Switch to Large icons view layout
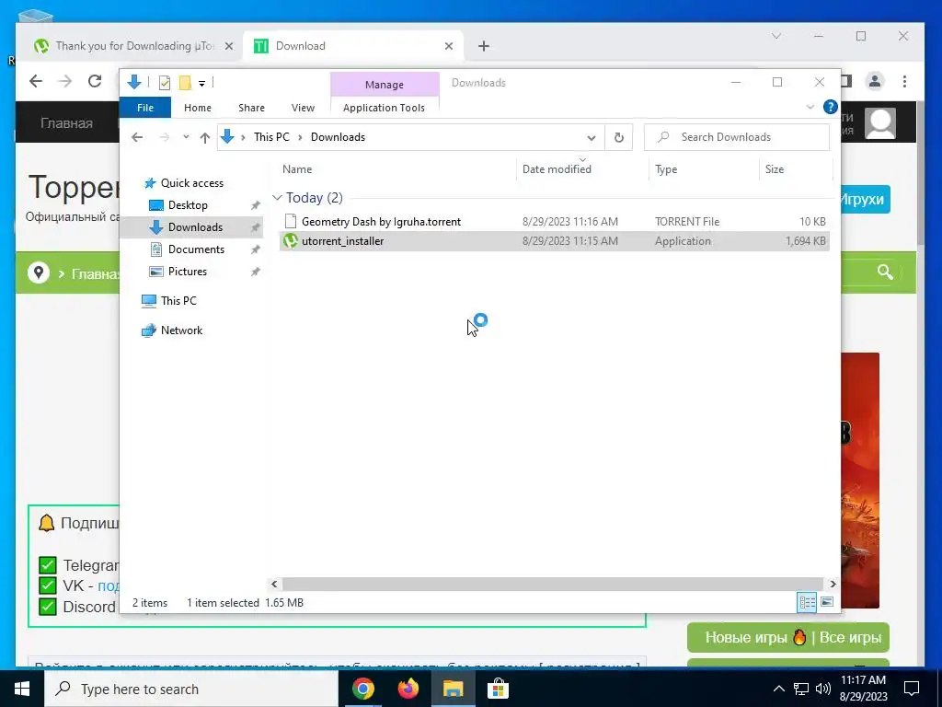The image size is (942, 707). [x=827, y=602]
